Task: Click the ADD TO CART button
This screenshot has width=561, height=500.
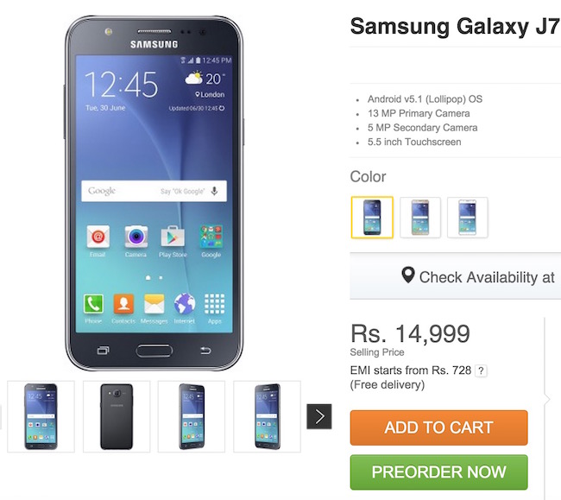Action: point(438,427)
